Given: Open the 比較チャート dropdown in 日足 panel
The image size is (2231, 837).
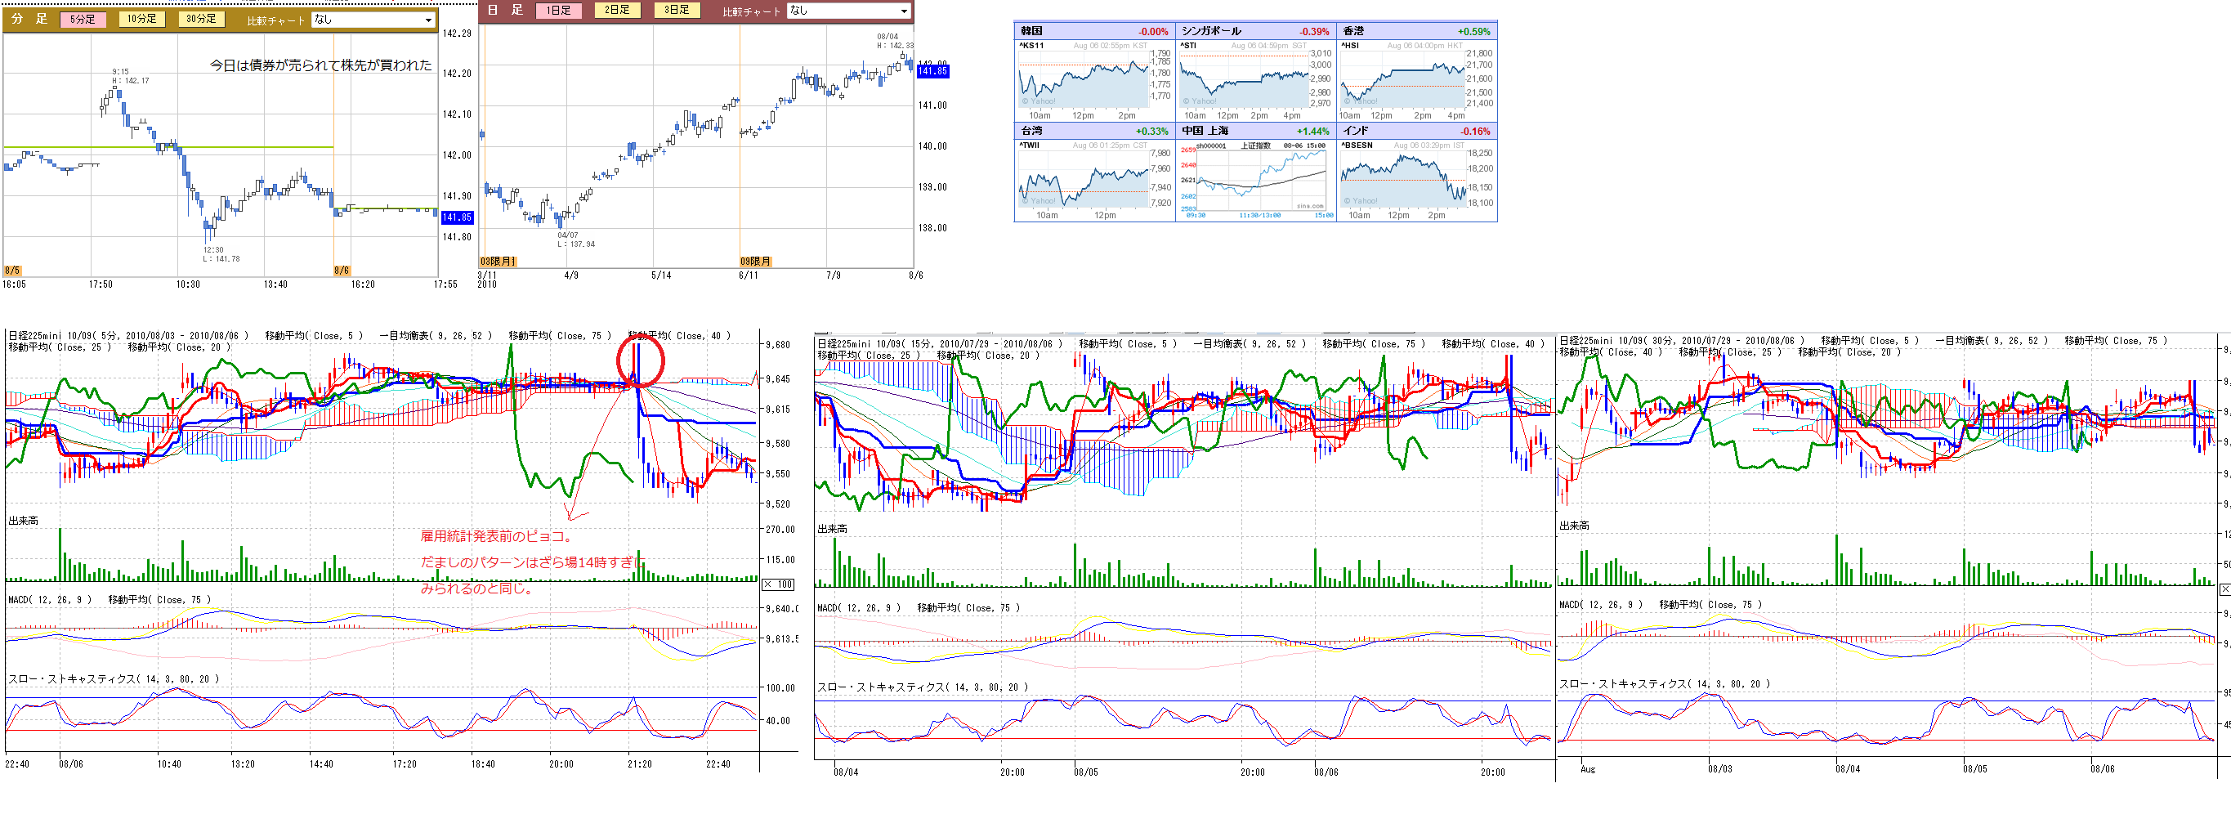Looking at the screenshot, I should pos(847,11).
